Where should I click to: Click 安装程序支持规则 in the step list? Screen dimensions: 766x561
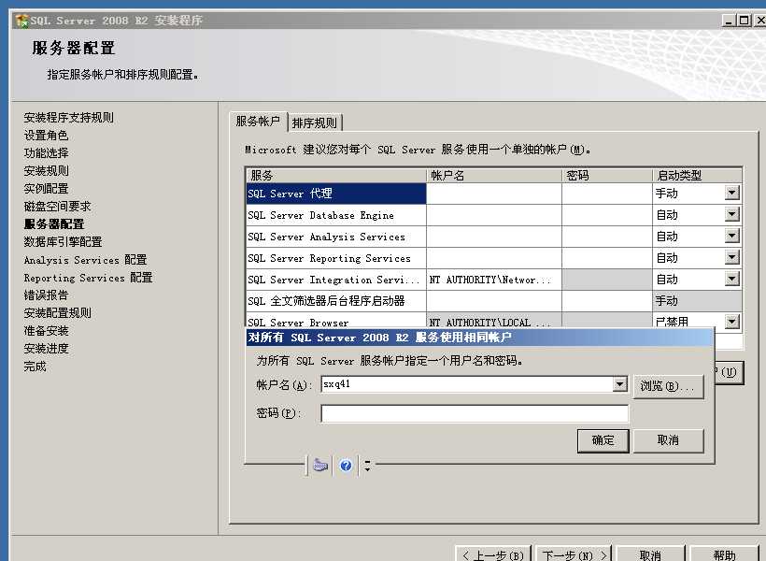[69, 118]
